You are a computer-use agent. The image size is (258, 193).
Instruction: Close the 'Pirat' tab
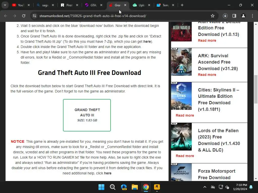tap(77, 5)
